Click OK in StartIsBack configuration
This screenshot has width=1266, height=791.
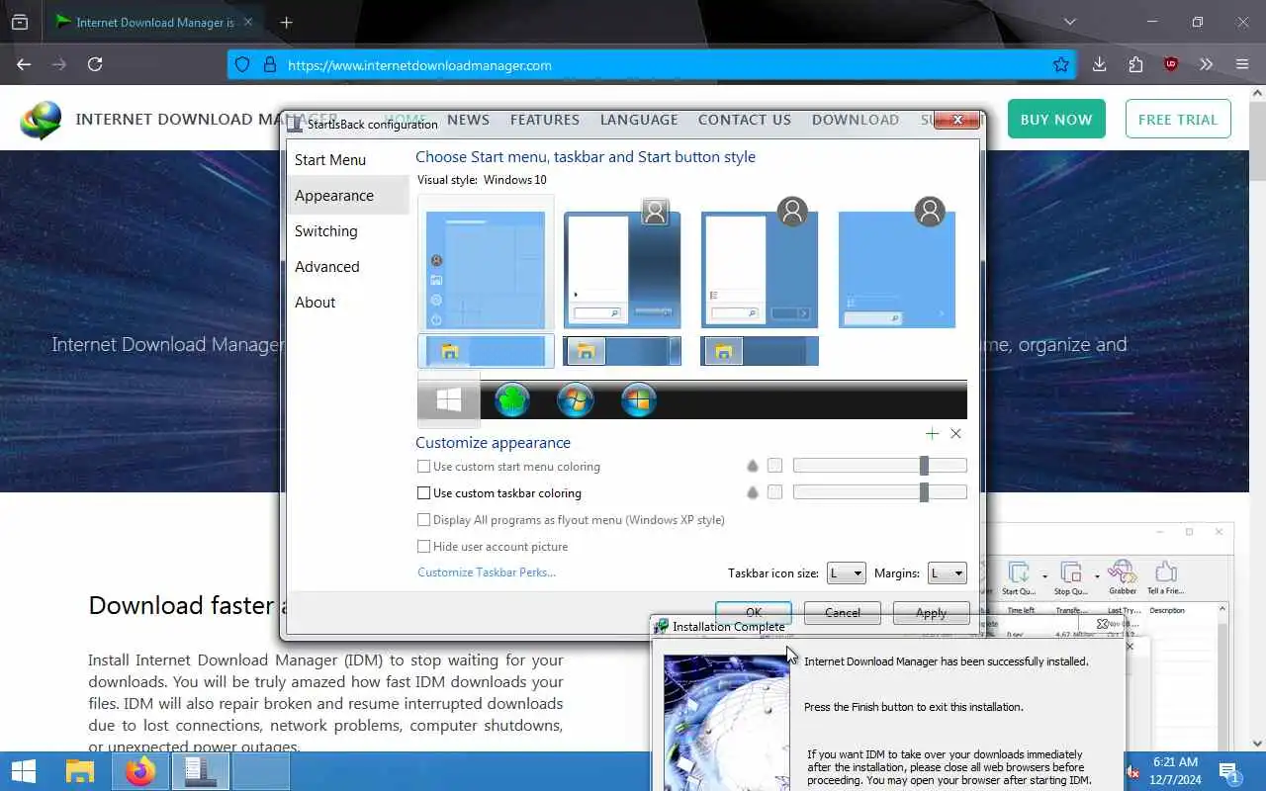click(x=754, y=612)
